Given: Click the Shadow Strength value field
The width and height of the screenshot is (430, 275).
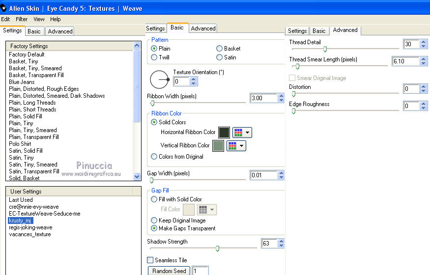Looking at the screenshot, I should click(x=269, y=243).
